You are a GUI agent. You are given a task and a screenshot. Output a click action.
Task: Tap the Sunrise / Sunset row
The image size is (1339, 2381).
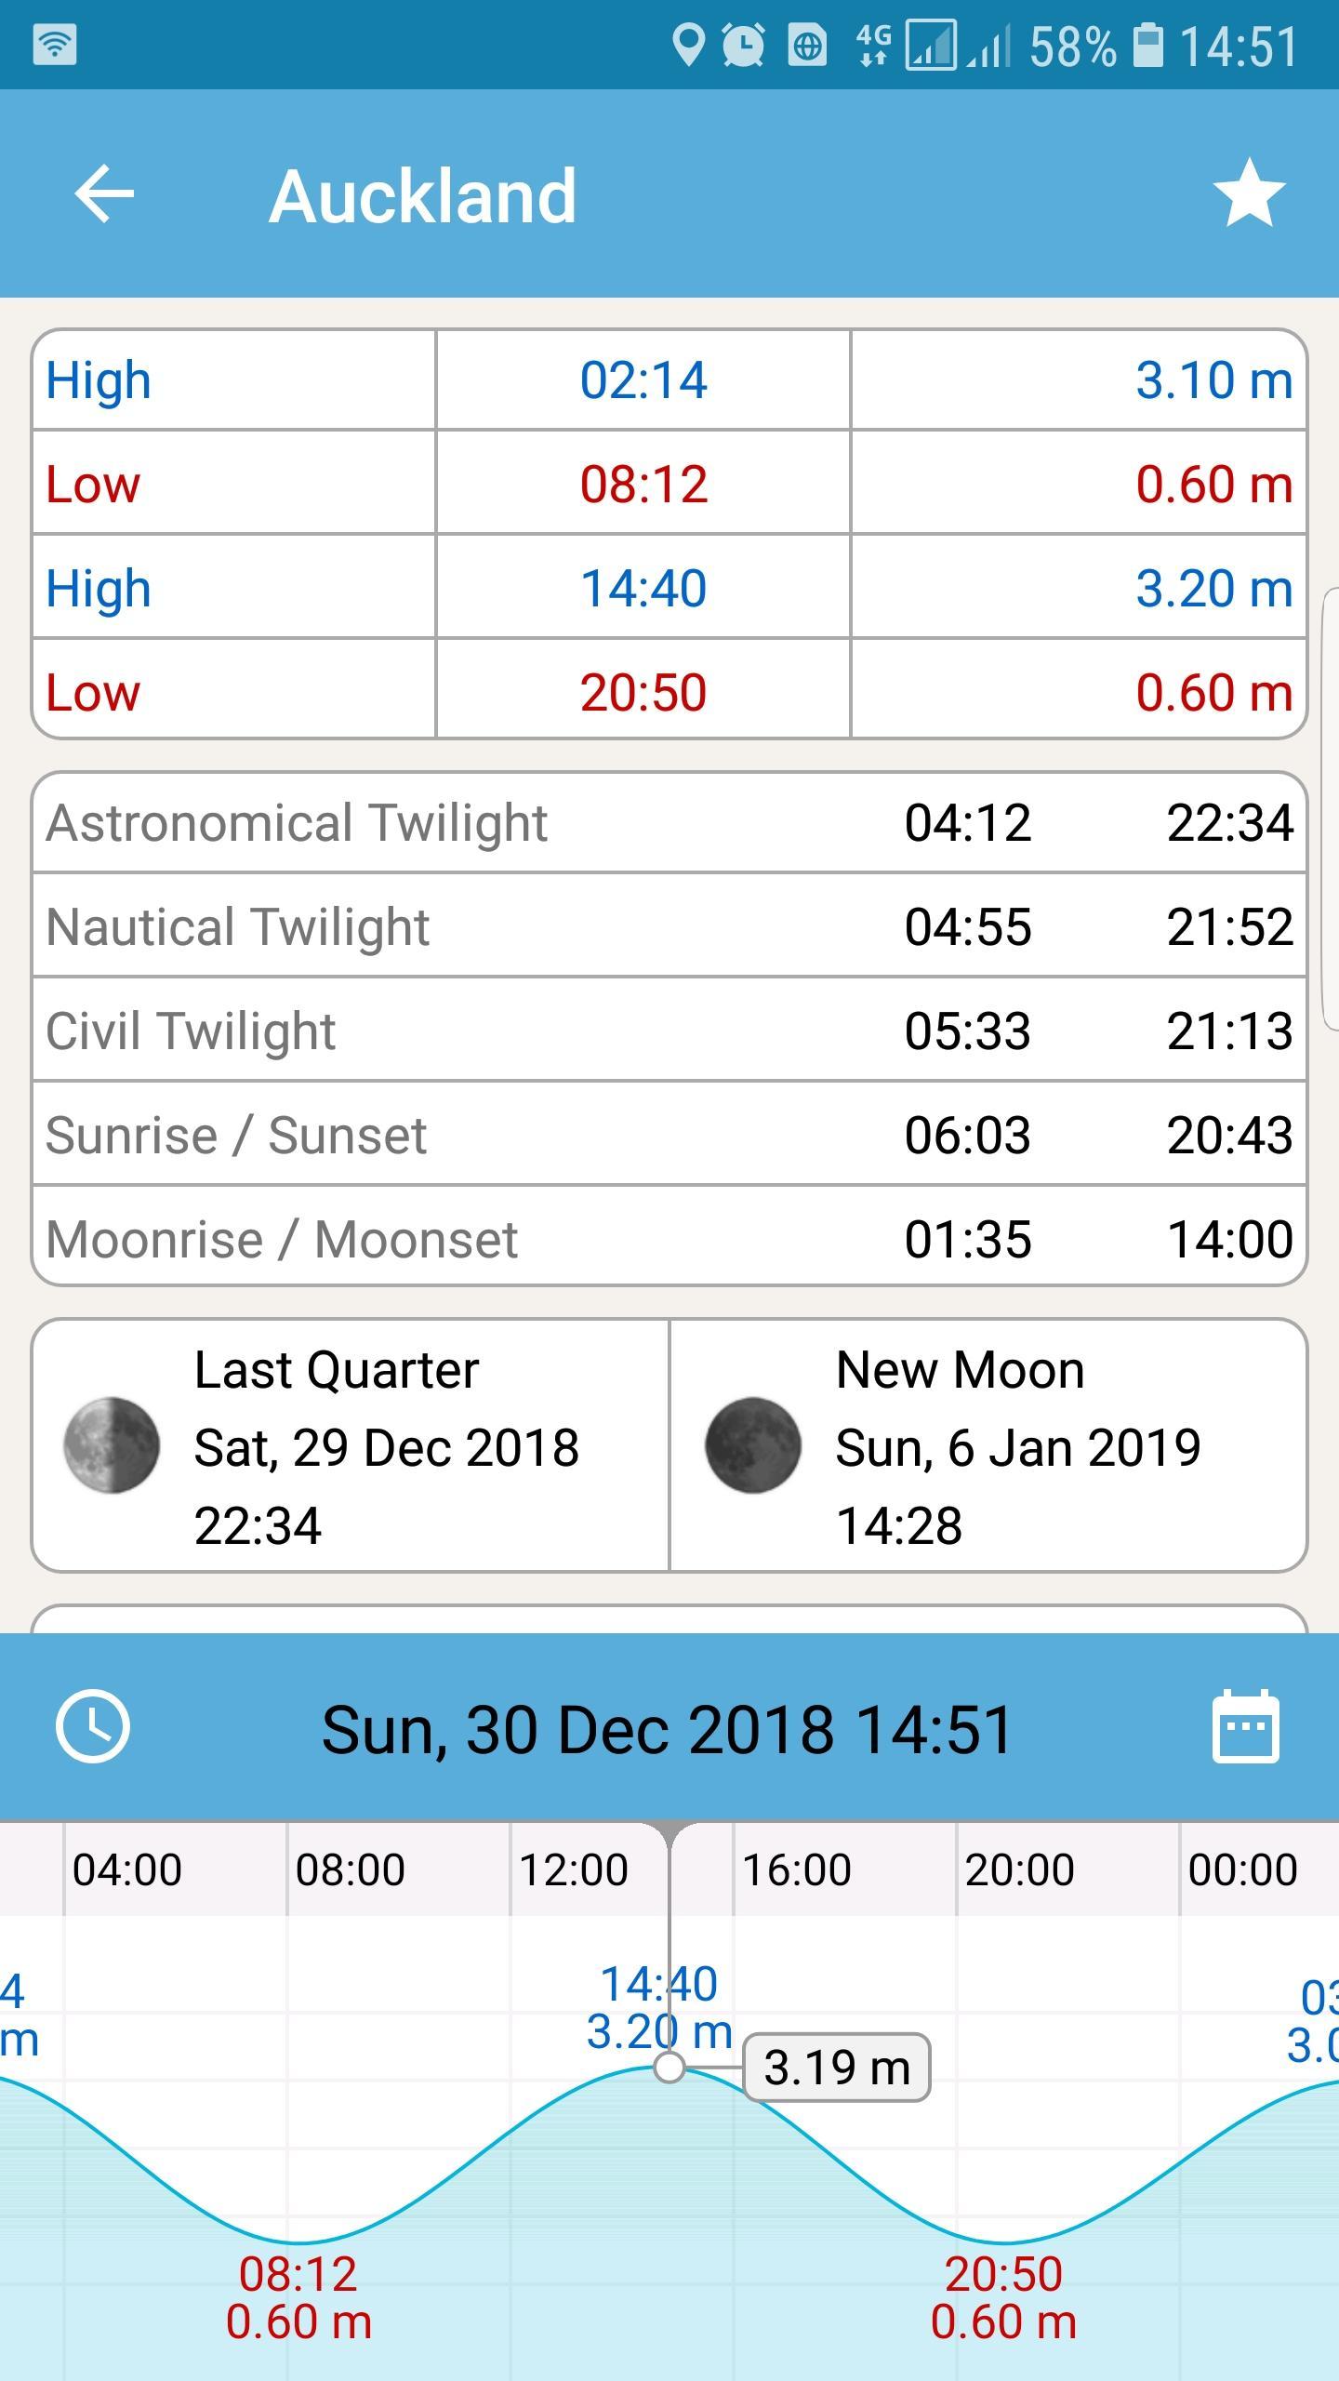669,1135
